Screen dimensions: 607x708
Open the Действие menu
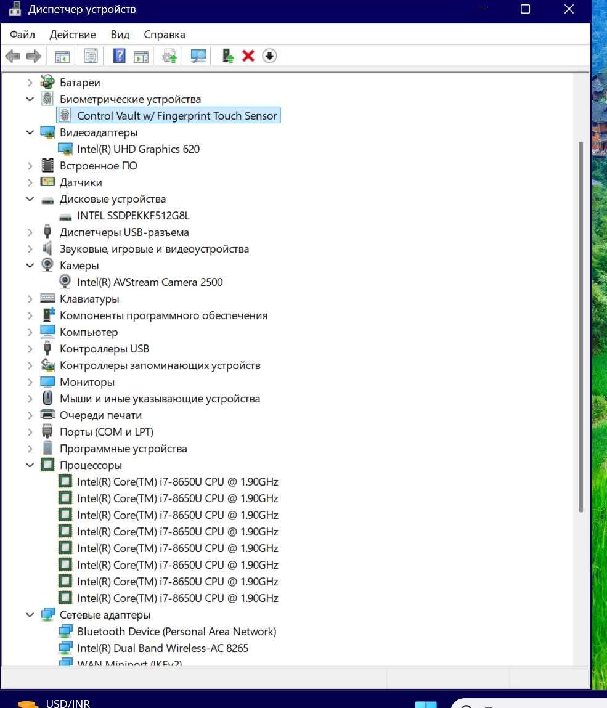[73, 35]
